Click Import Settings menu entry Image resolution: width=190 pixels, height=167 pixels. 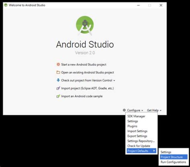(137, 131)
